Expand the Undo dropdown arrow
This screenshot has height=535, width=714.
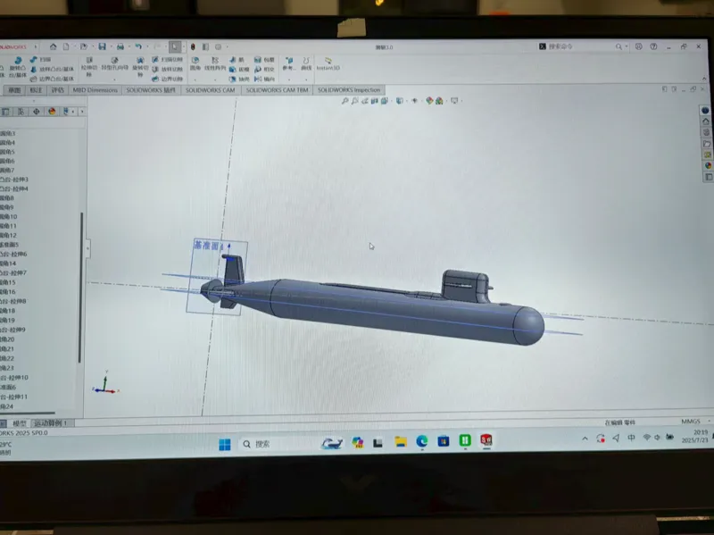[x=146, y=46]
